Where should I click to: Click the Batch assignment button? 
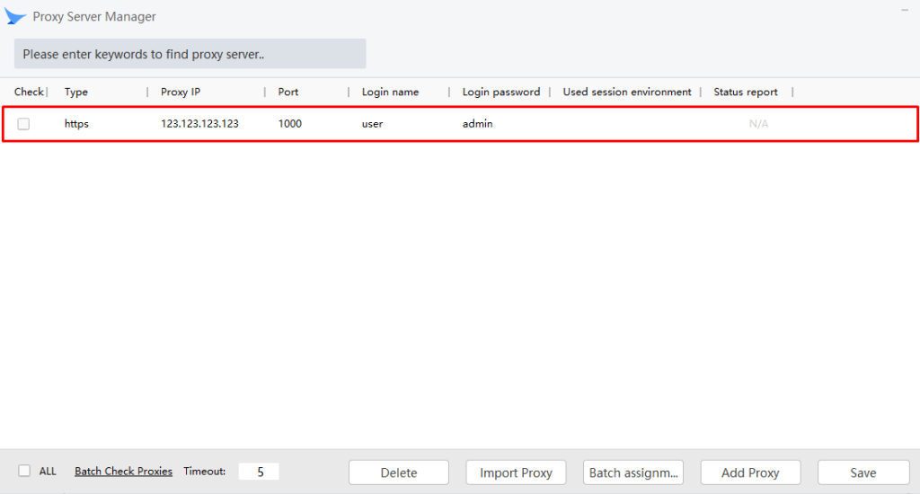tap(633, 472)
